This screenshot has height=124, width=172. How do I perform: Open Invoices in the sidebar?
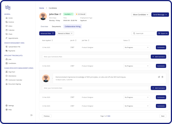point(10,22)
